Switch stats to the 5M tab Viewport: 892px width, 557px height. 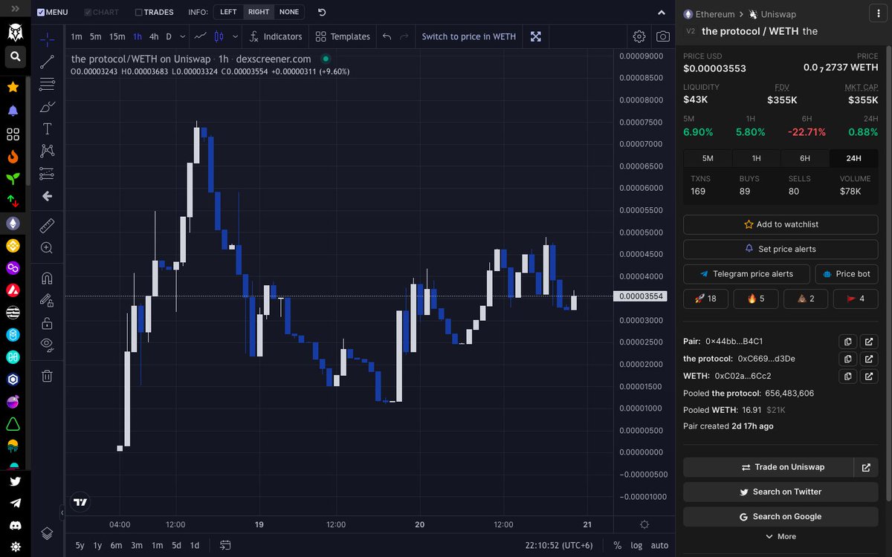[708, 158]
